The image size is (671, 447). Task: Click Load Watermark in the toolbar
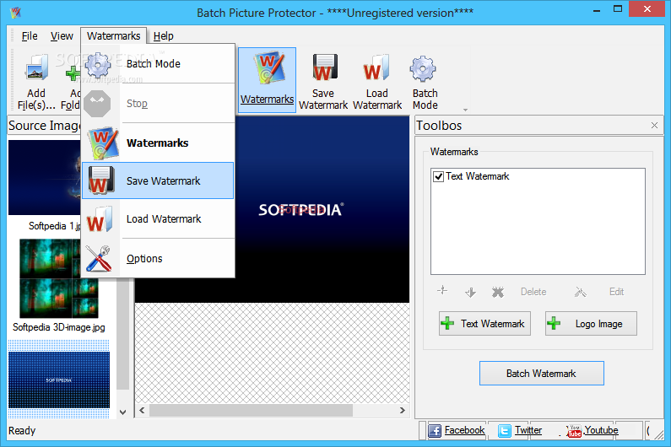(377, 81)
